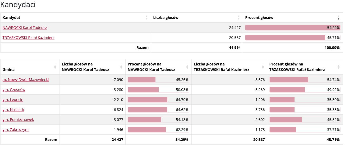This screenshot has height=148, width=349.
Task: Click Trzaskowski's 45,71% bar in top table
Action: coord(292,38)
